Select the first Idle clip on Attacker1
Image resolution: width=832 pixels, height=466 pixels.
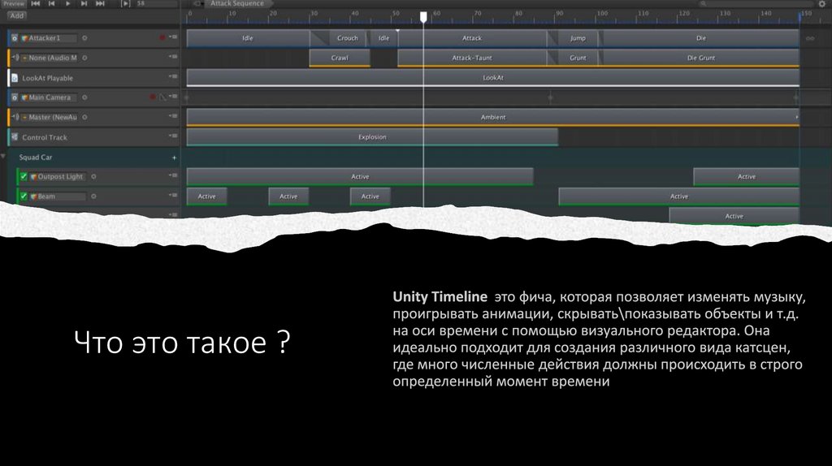pos(248,38)
